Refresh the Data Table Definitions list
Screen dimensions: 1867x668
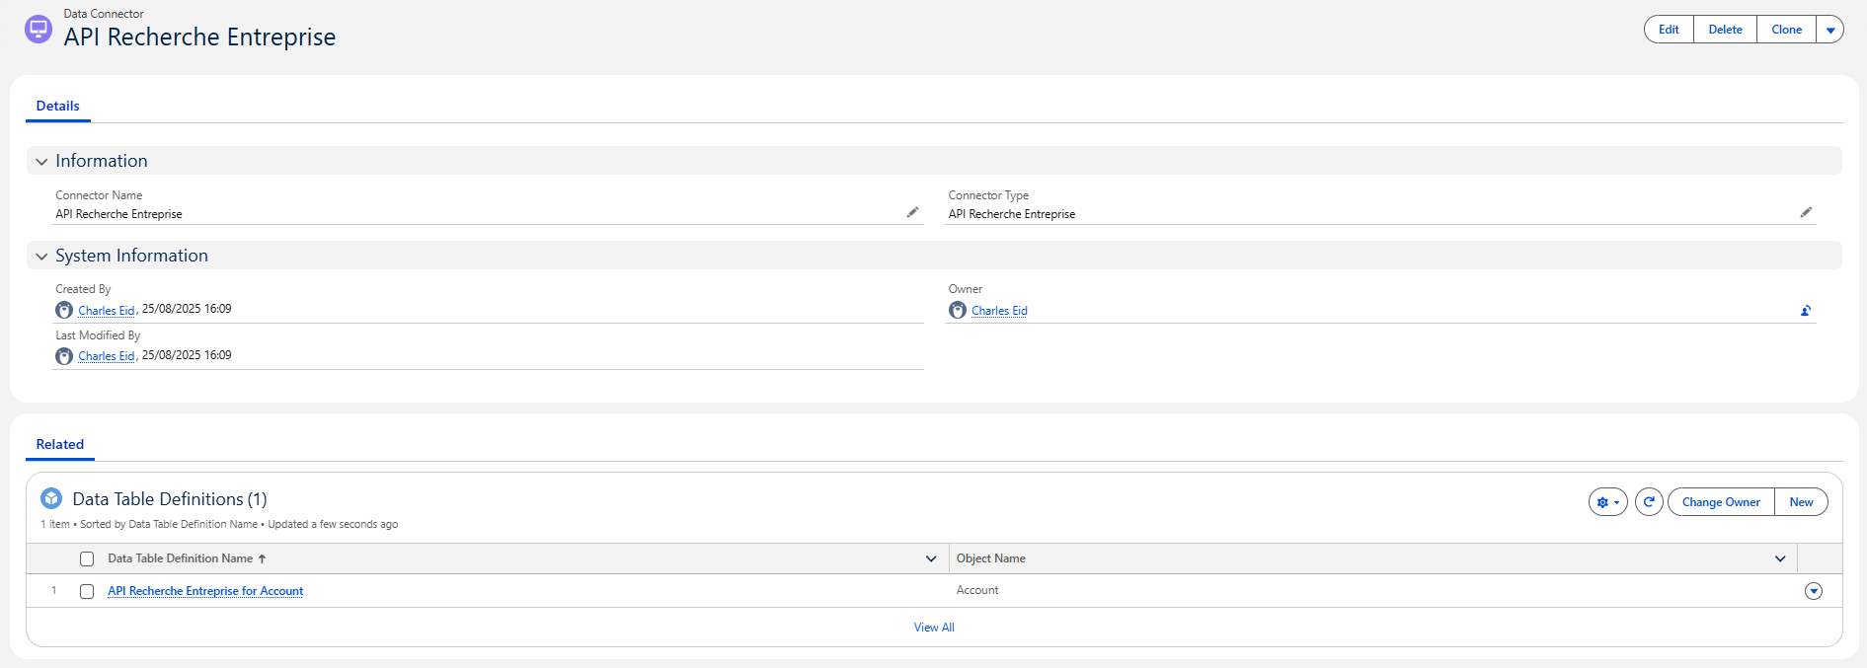click(x=1649, y=502)
